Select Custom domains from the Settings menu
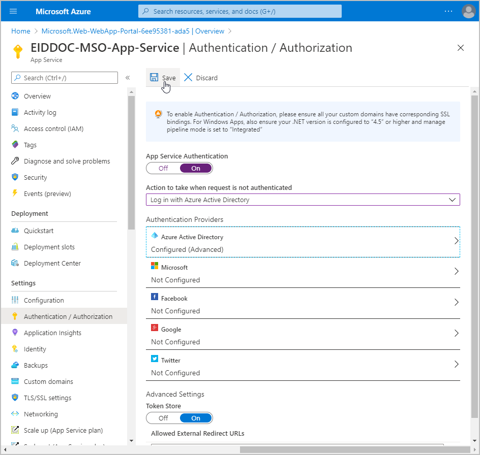The image size is (480, 455). point(48,382)
